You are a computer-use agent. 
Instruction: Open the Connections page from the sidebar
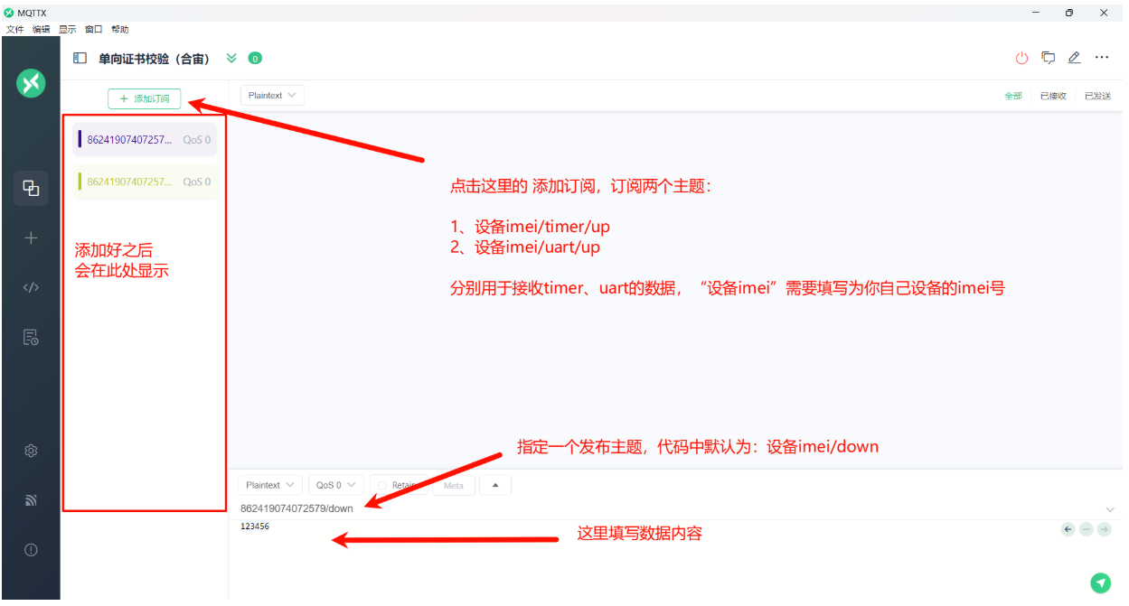[x=31, y=188]
